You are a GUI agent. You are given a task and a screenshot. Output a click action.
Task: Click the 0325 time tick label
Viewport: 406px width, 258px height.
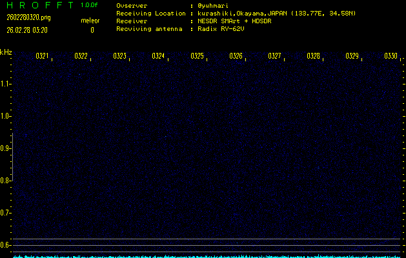pos(197,56)
